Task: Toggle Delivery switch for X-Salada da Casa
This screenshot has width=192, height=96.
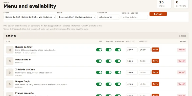Action: click(x=108, y=72)
